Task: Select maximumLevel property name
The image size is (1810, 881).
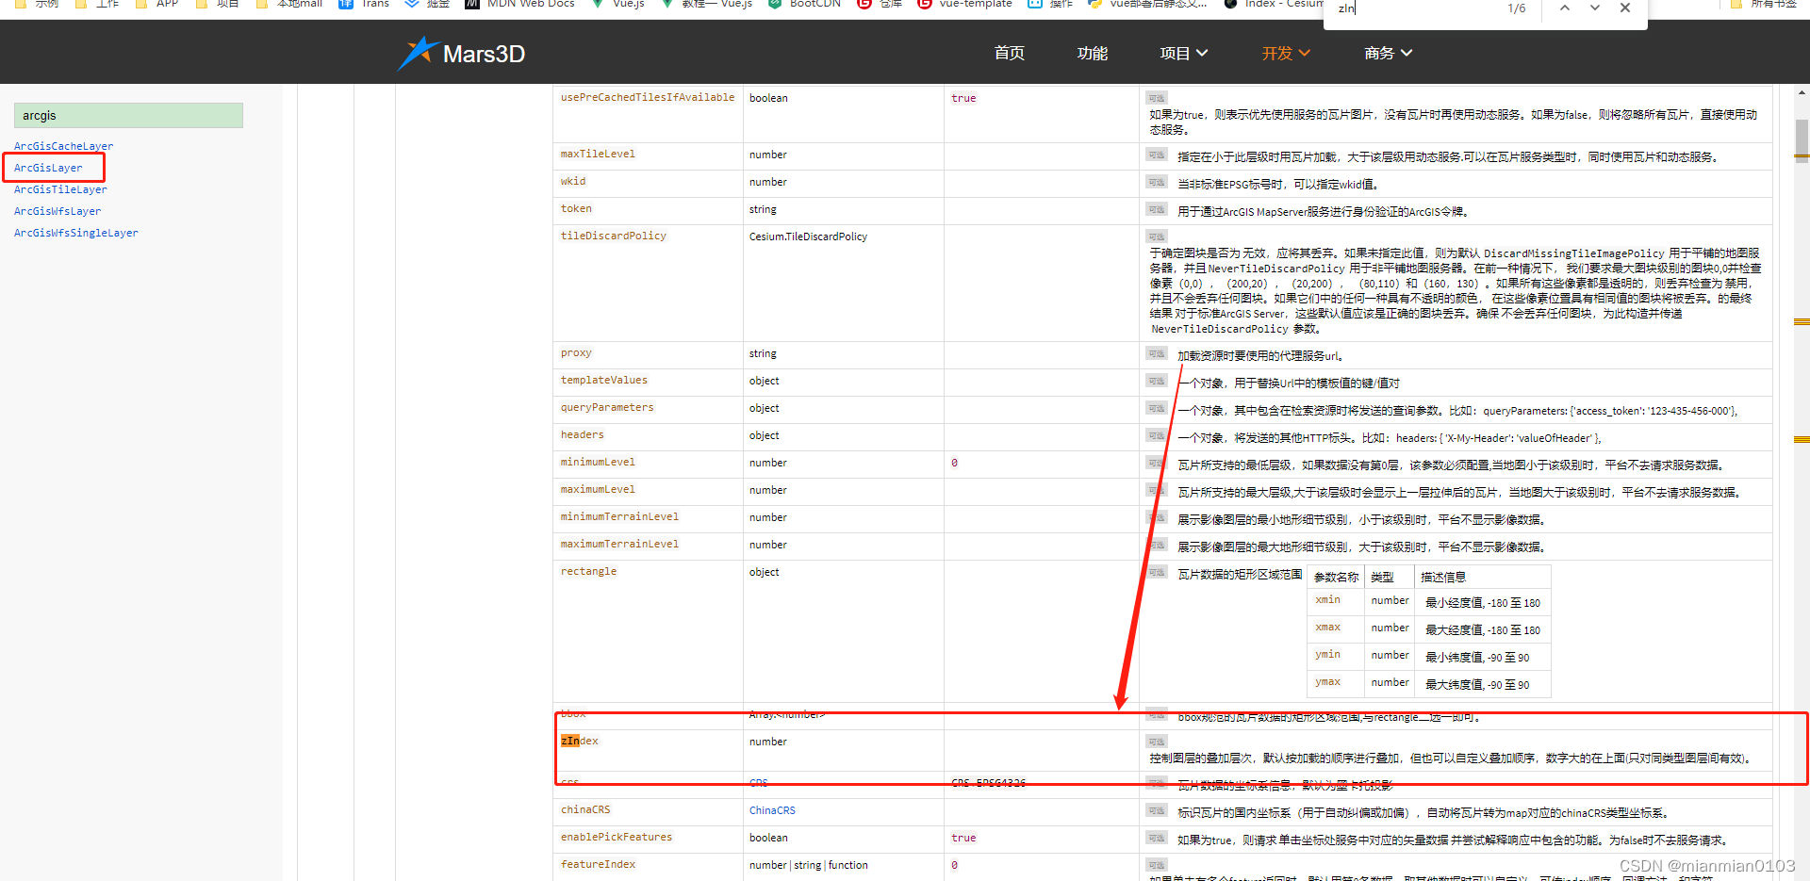Action: tap(598, 489)
